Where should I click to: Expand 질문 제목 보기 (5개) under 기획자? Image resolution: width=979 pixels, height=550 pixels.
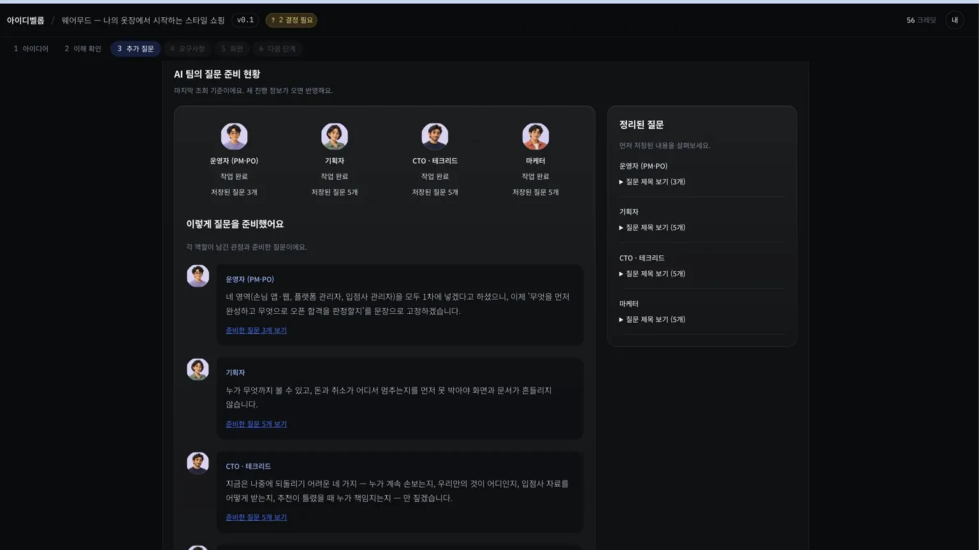point(652,228)
